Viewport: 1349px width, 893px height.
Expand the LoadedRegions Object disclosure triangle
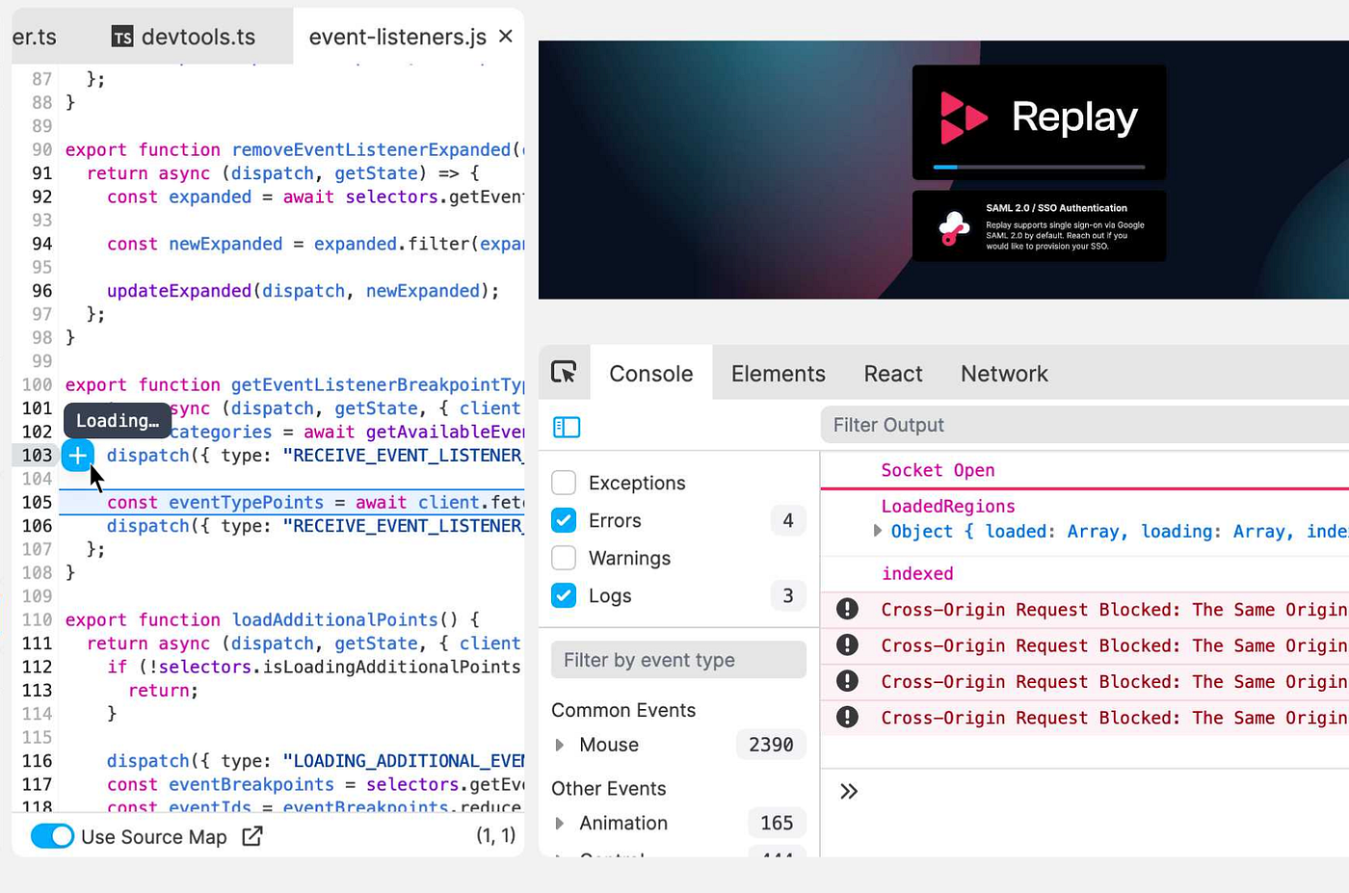tap(878, 531)
